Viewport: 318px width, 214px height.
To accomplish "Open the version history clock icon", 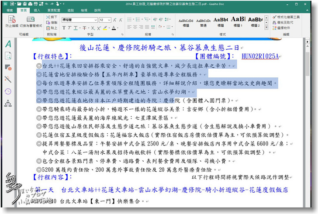I will coord(8,91).
